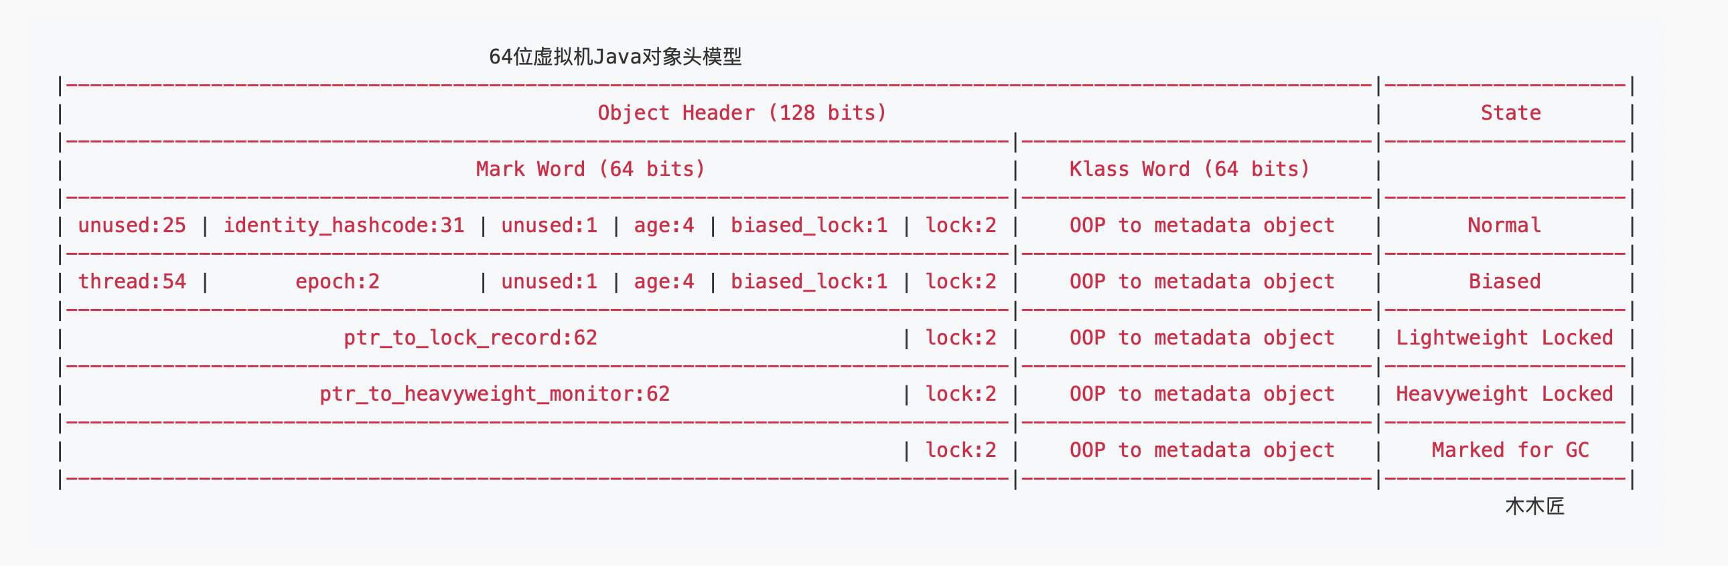Click the ptr_to_heavyweight_monitor:62 text
Image resolution: width=1728 pixels, height=566 pixels.
[x=494, y=394]
